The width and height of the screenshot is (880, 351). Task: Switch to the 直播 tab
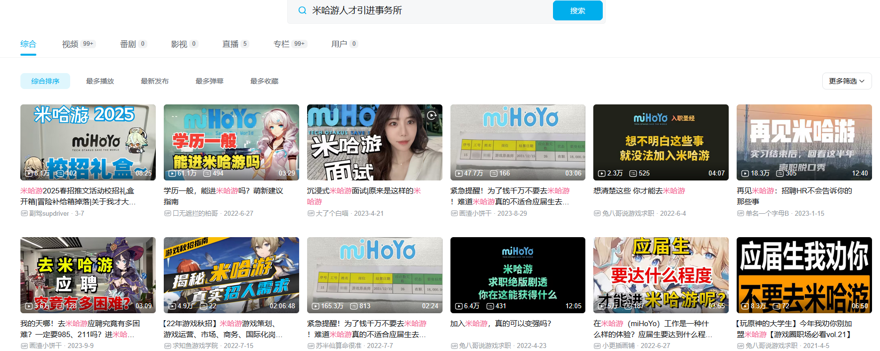235,44
